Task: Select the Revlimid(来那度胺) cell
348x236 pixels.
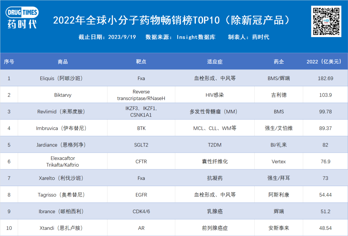Action: [63, 111]
